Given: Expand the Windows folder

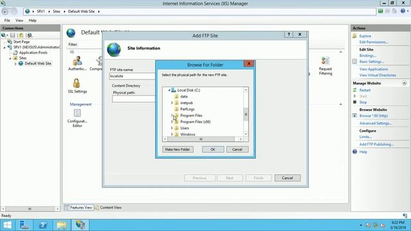Looking at the screenshot, I should tap(172, 134).
